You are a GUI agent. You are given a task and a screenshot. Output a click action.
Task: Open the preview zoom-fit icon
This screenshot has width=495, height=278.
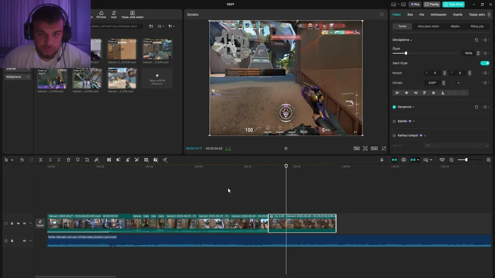coord(365,148)
